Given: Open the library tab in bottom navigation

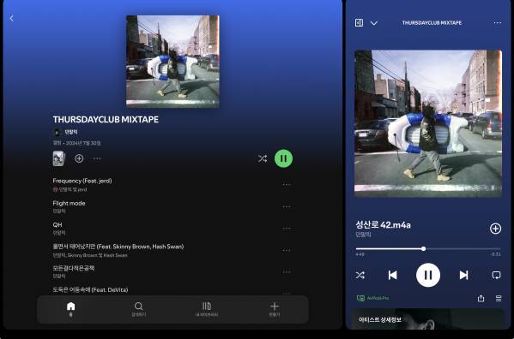Looking at the screenshot, I should point(207,309).
